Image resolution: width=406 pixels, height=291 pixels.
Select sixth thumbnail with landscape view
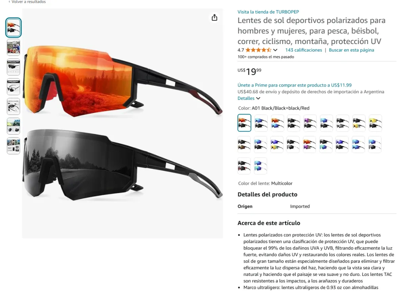pos(13,126)
